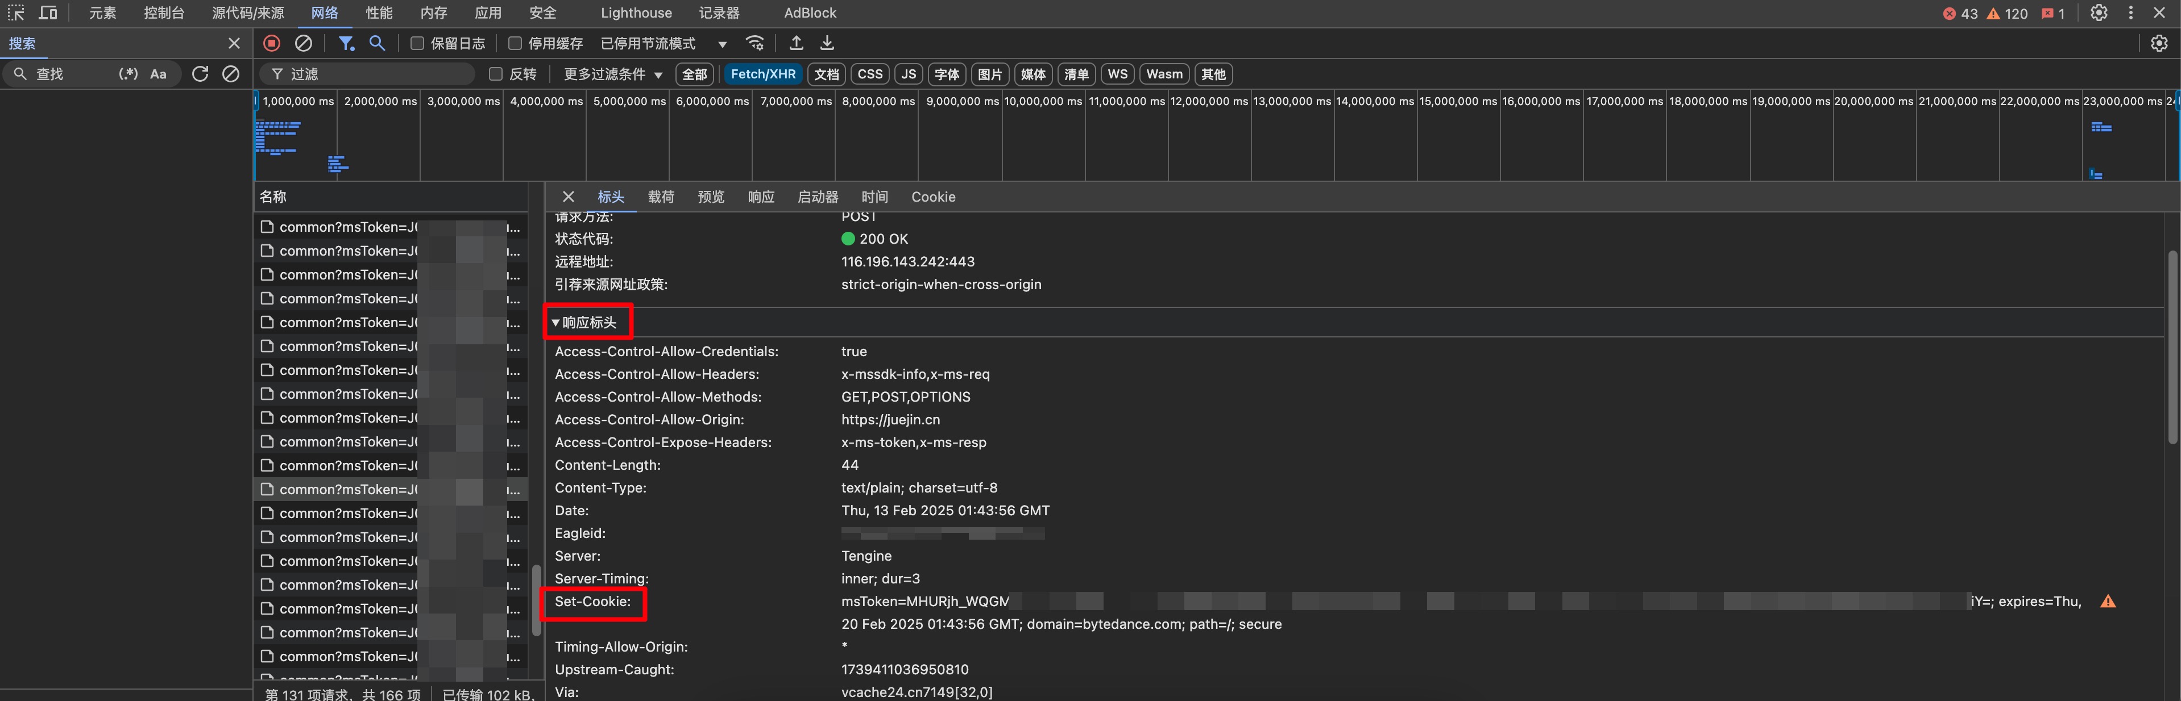
Task: Enable the 保留日志 checkbox
Action: click(x=417, y=43)
